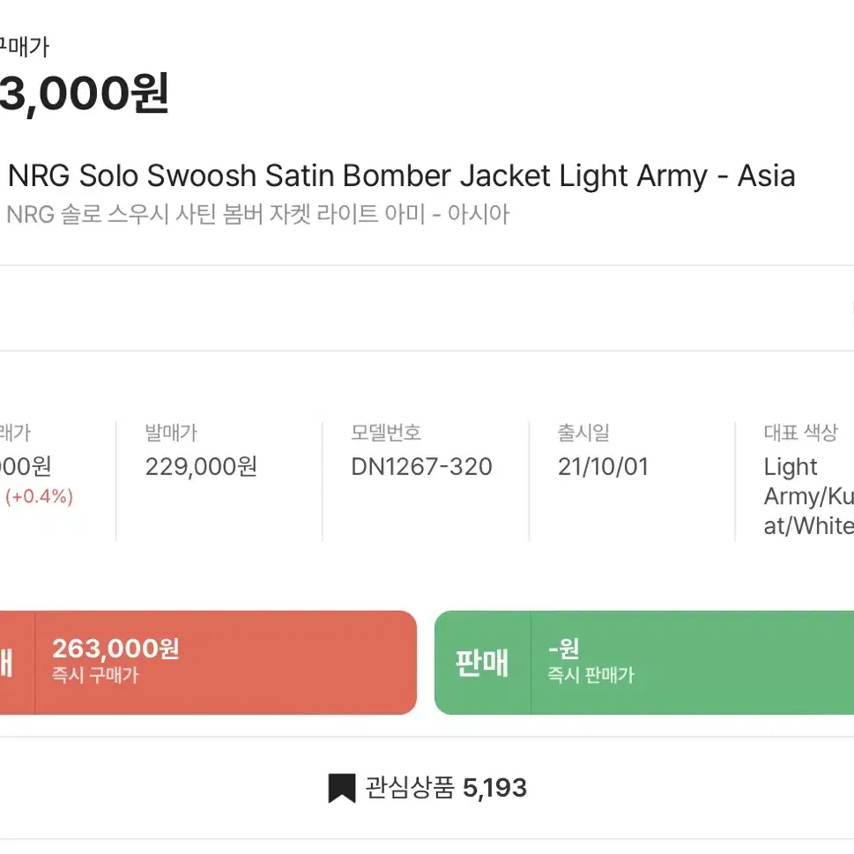854x854 pixels.
Task: Click the large 3,000원 price heading
Action: coord(84,93)
